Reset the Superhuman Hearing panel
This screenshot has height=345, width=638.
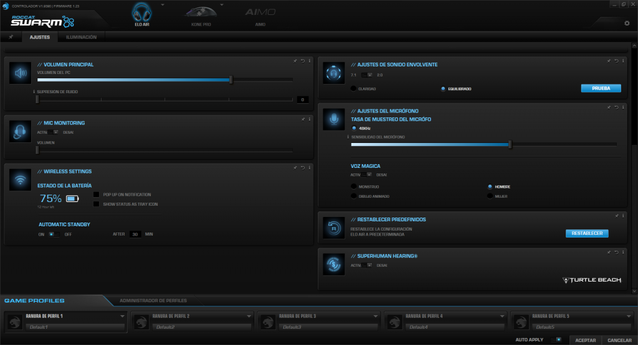(x=616, y=252)
